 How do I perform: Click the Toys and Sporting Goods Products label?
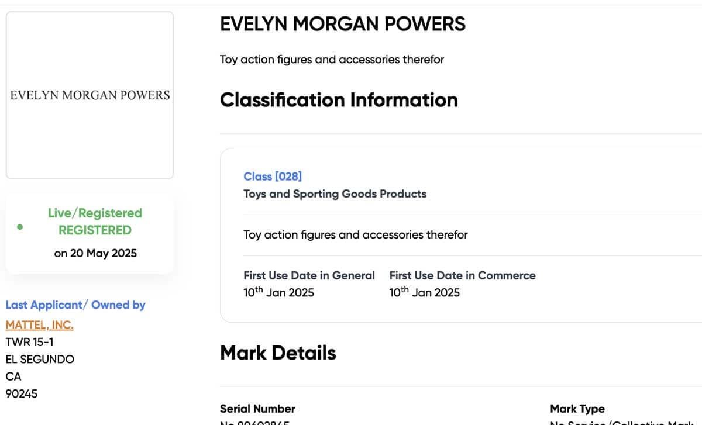[x=335, y=194]
